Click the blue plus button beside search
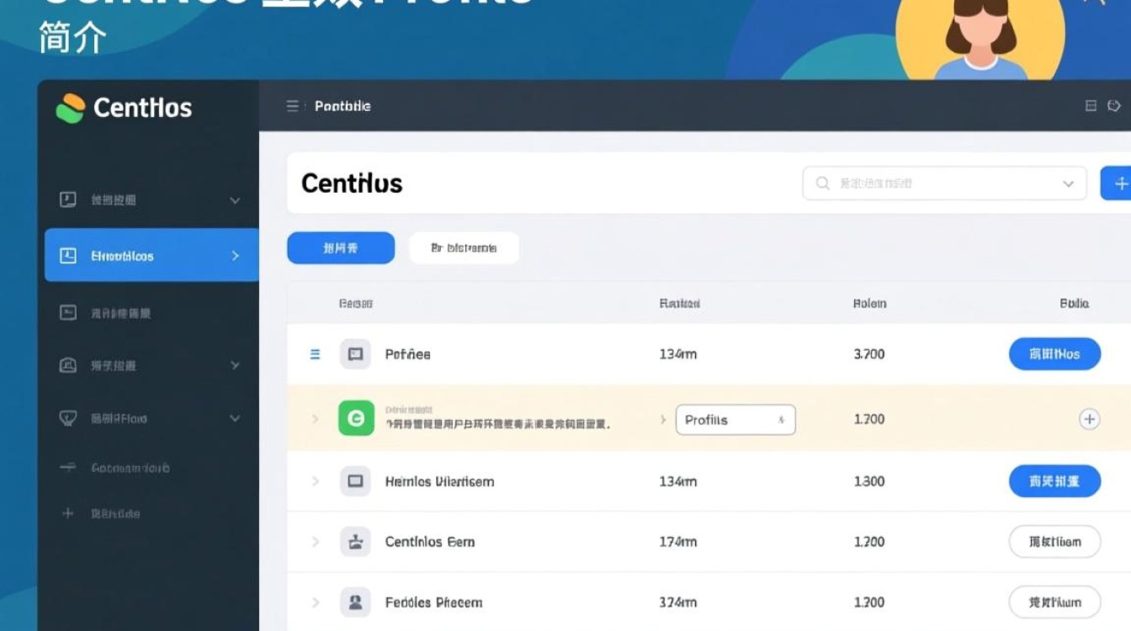 point(1117,183)
